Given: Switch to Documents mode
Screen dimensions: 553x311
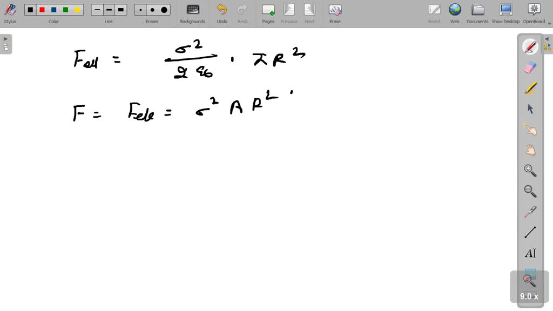Looking at the screenshot, I should tap(477, 13).
